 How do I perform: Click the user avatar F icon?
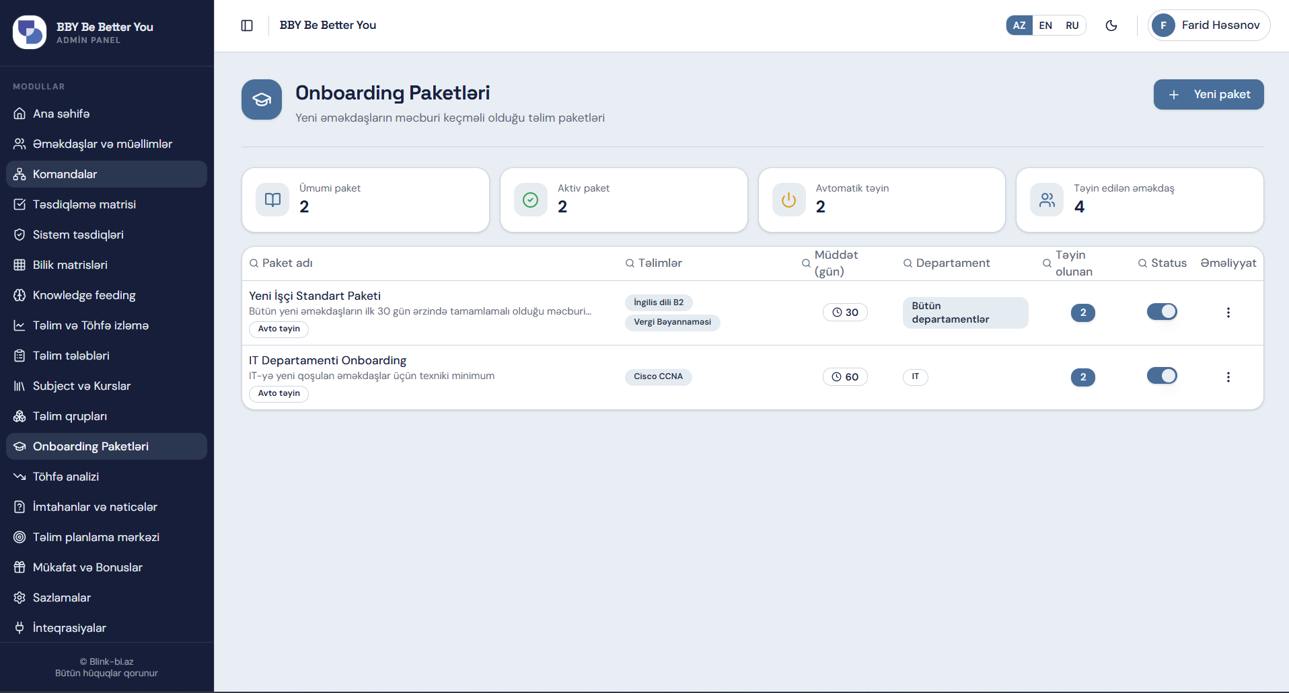[1163, 26]
